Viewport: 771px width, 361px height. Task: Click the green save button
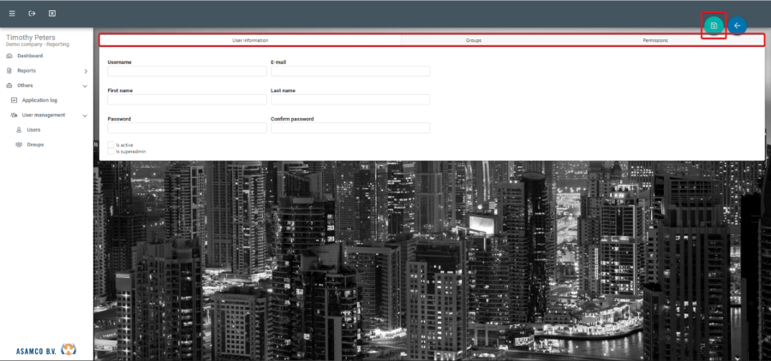pyautogui.click(x=714, y=26)
